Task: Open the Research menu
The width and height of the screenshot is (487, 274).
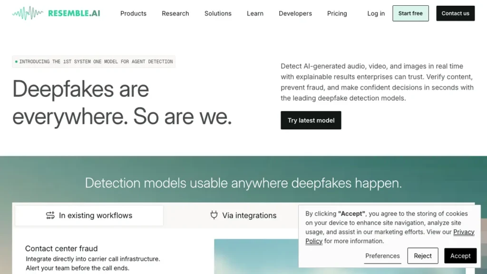Action: point(175,13)
